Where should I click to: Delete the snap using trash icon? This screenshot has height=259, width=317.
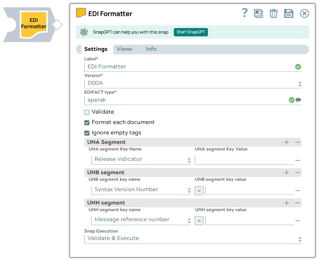pos(273,14)
